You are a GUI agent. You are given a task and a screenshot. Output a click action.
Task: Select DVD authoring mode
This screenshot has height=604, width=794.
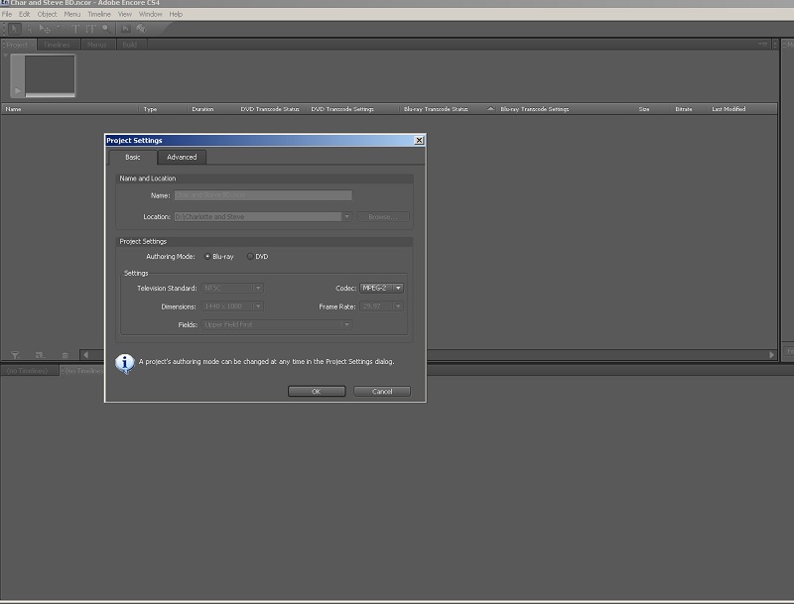(x=250, y=257)
